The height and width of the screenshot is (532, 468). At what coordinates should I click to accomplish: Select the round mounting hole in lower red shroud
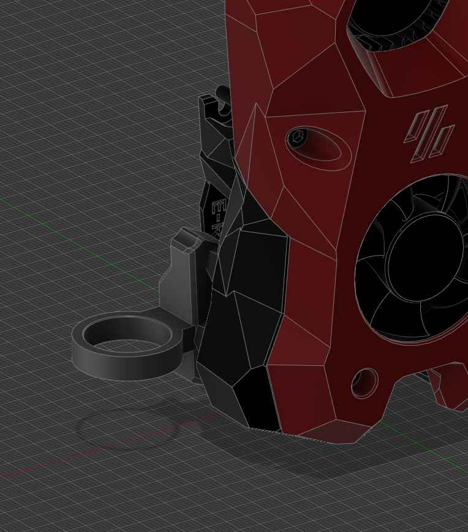365,383
